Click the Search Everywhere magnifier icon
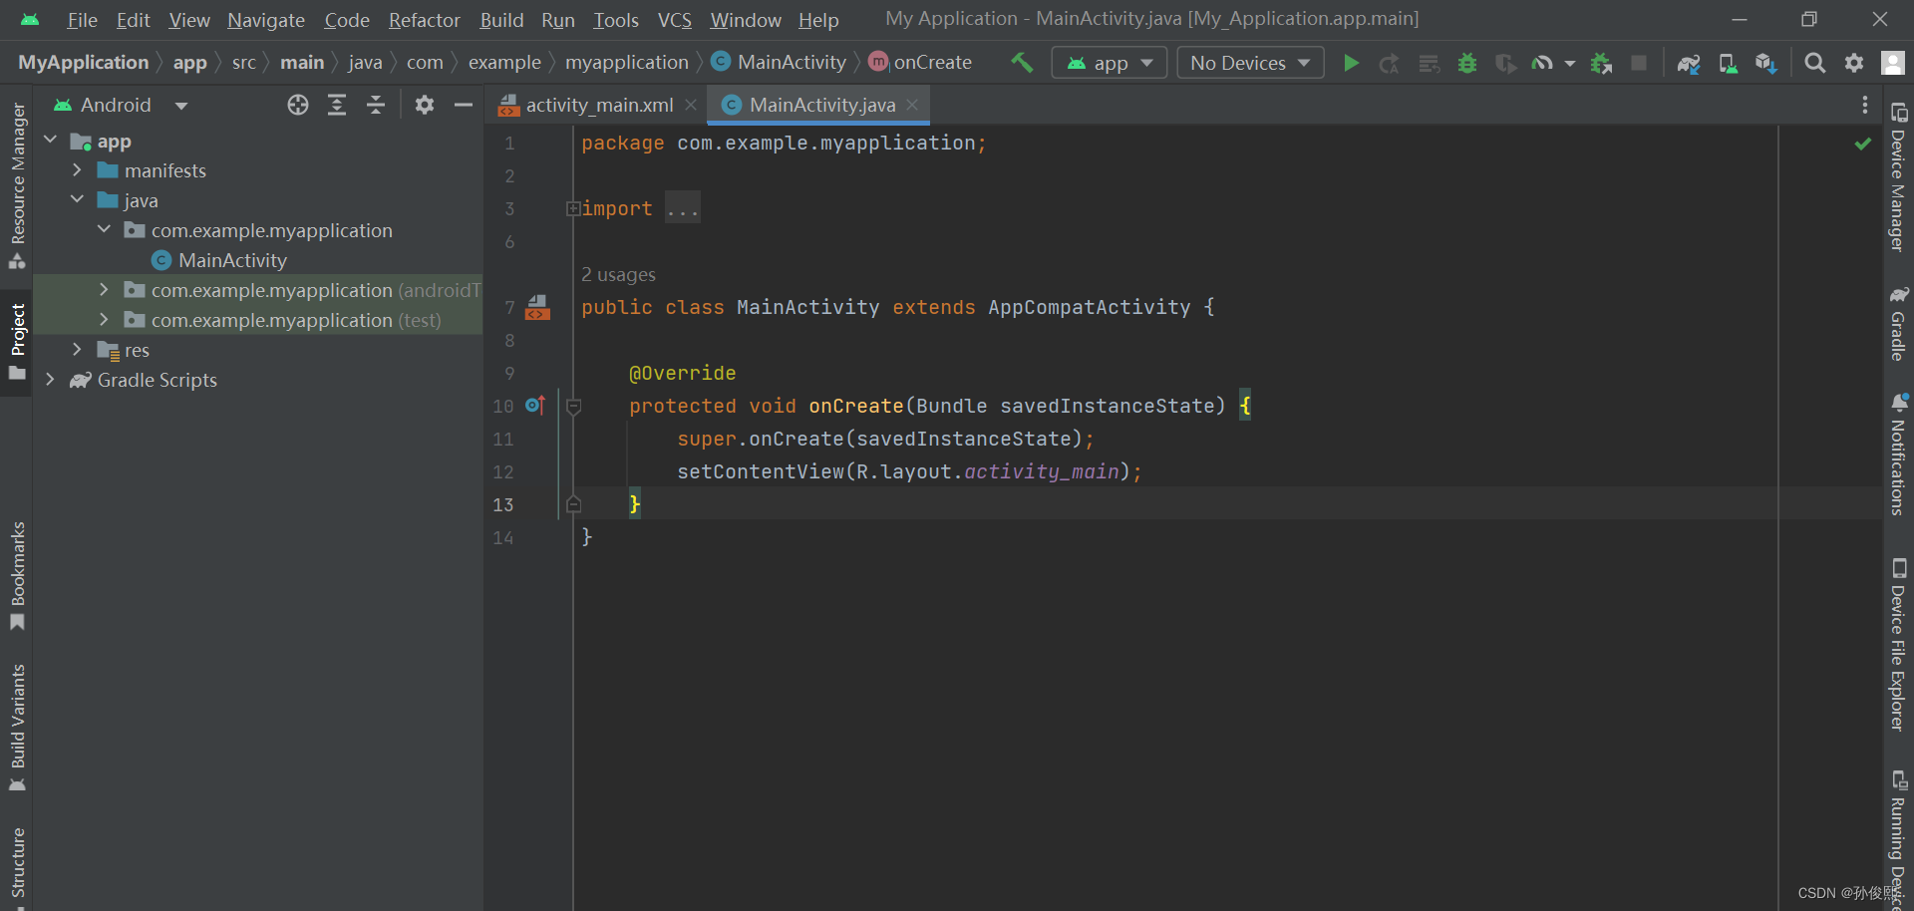This screenshot has width=1914, height=911. [1815, 63]
